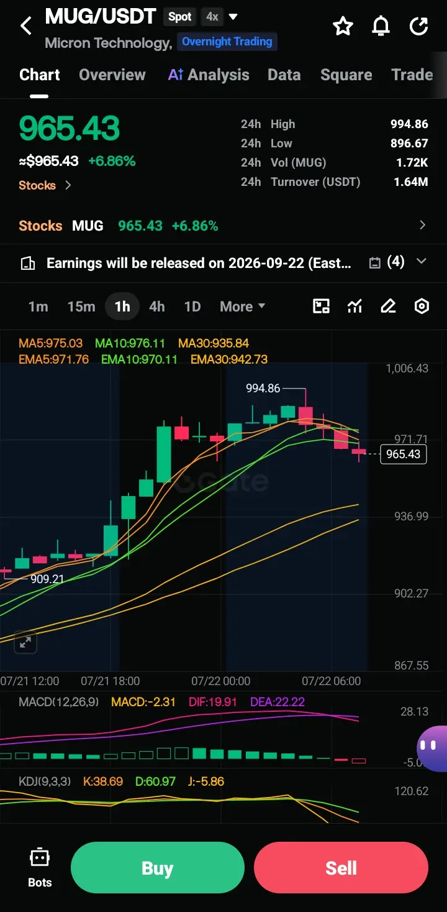
Task: Switch to the Overview tab
Action: coord(112,75)
